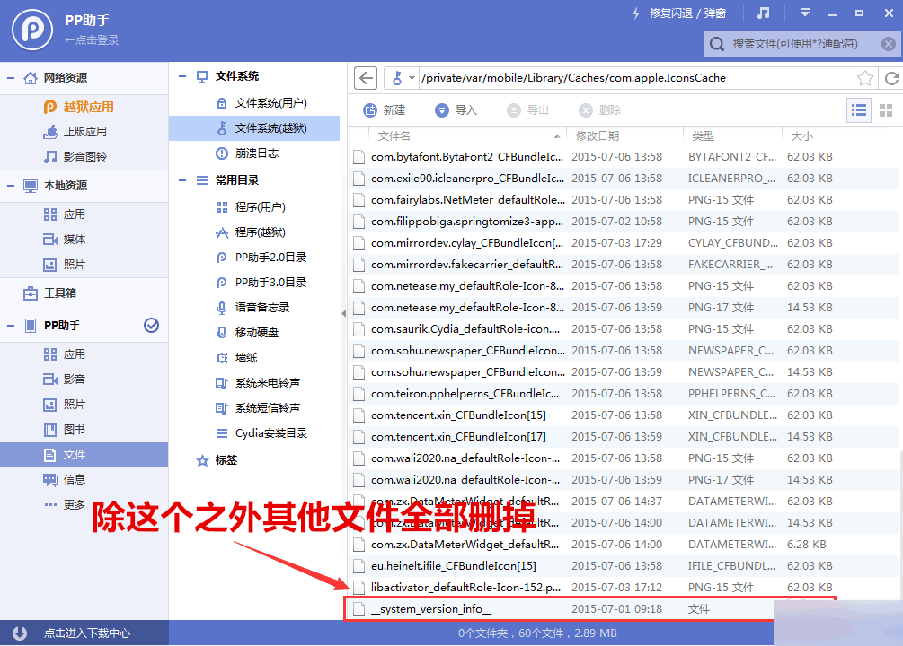The image size is (903, 646).
Task: Select 越狱应用 in sidebar
Action: (x=79, y=107)
